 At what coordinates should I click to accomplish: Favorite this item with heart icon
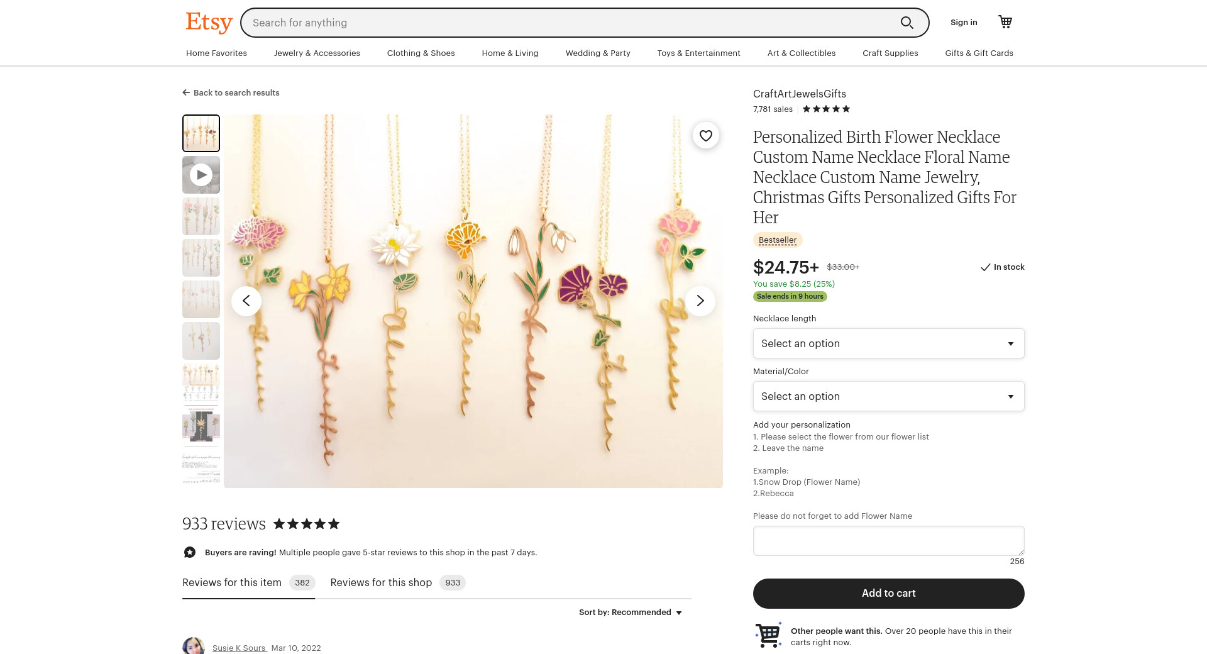click(706, 135)
